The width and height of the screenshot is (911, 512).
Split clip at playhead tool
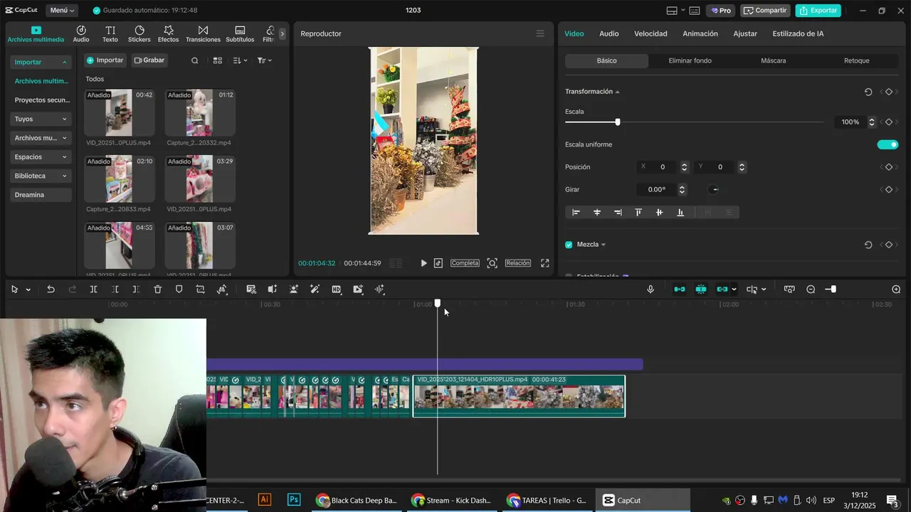pos(93,289)
